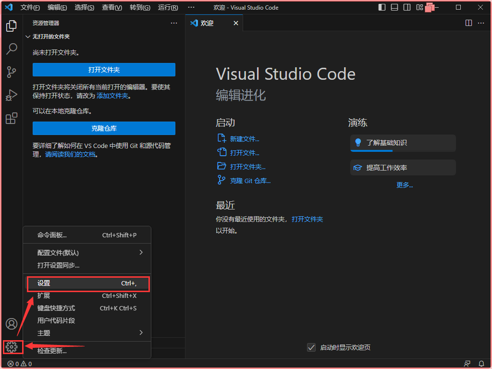The width and height of the screenshot is (492, 369).
Task: Open the Run and Debug view icon
Action: pyautogui.click(x=12, y=95)
